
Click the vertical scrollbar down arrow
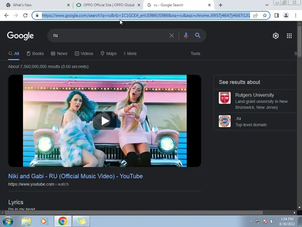coord(299,207)
